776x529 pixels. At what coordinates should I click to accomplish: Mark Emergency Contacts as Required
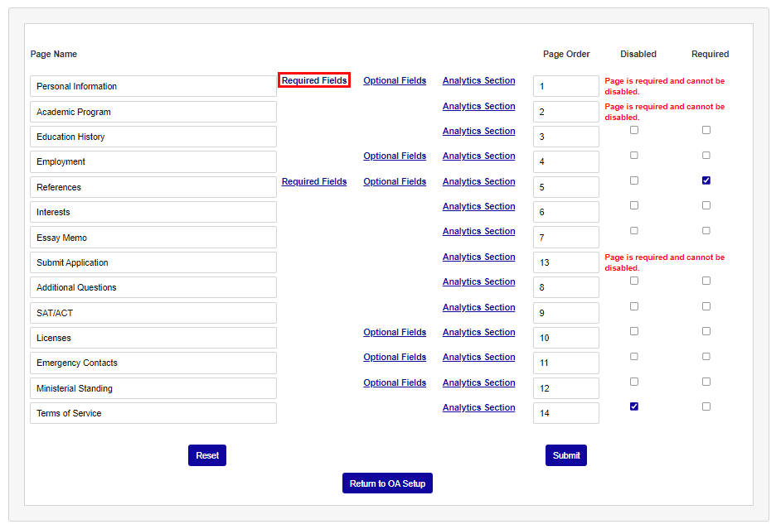(706, 356)
